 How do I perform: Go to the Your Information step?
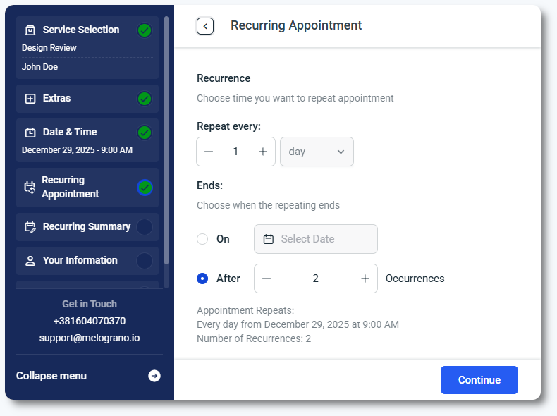(x=80, y=261)
